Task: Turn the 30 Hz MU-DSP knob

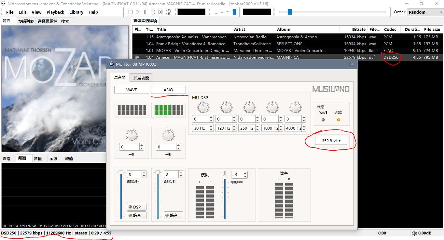Action: click(x=203, y=107)
